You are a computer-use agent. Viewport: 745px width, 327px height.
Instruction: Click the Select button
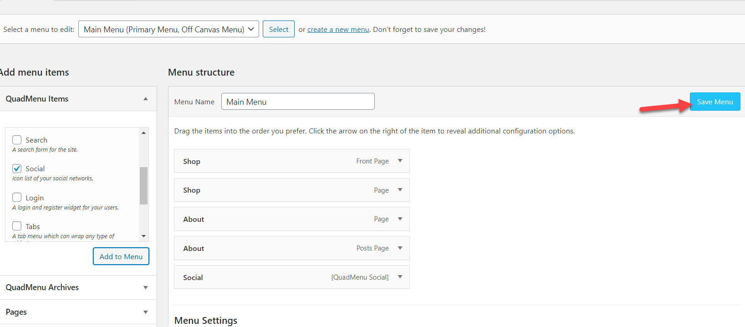coord(279,29)
